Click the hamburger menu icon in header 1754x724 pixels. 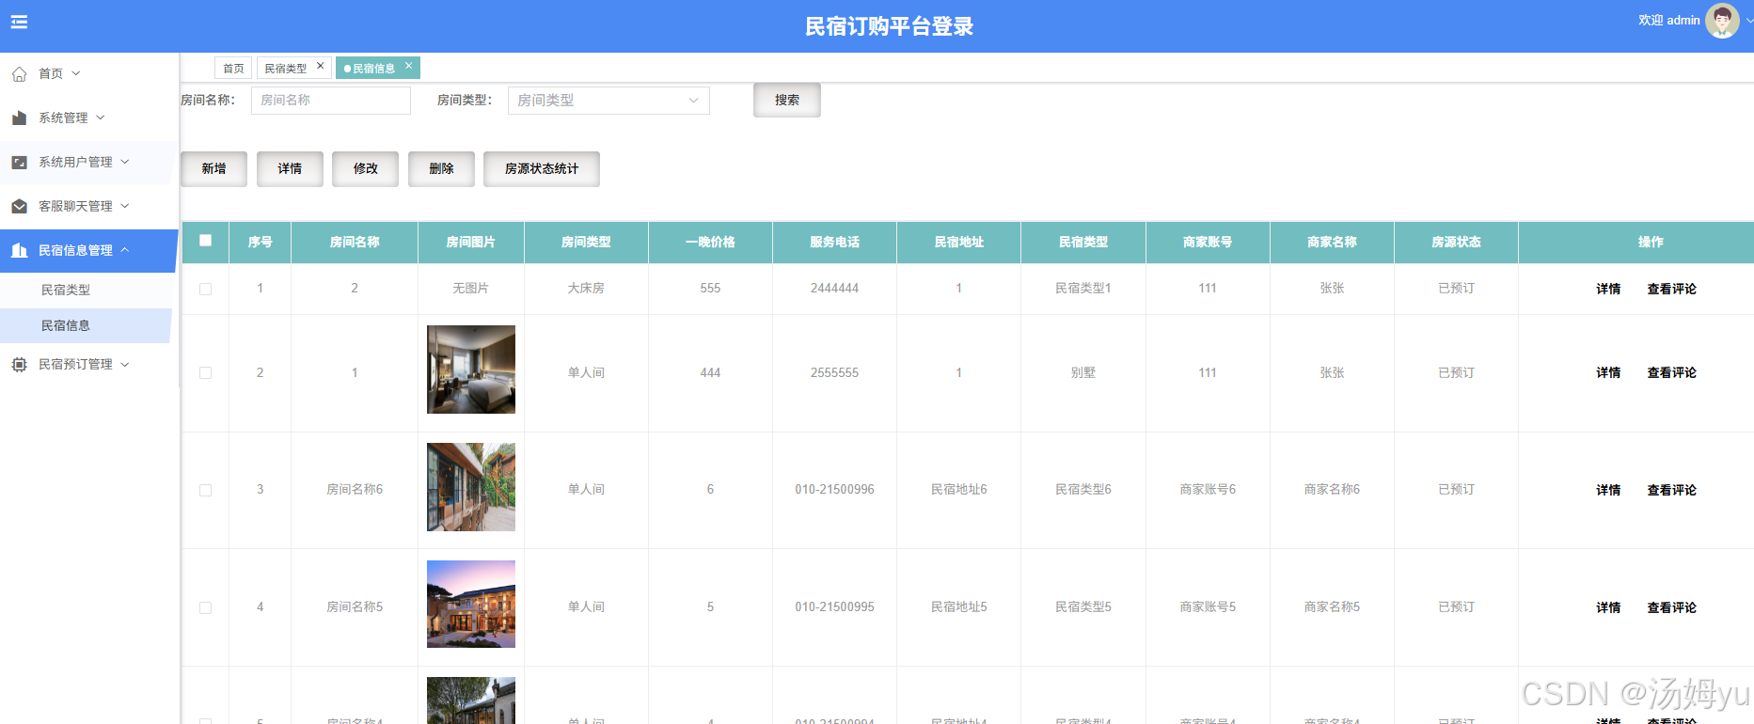click(19, 22)
